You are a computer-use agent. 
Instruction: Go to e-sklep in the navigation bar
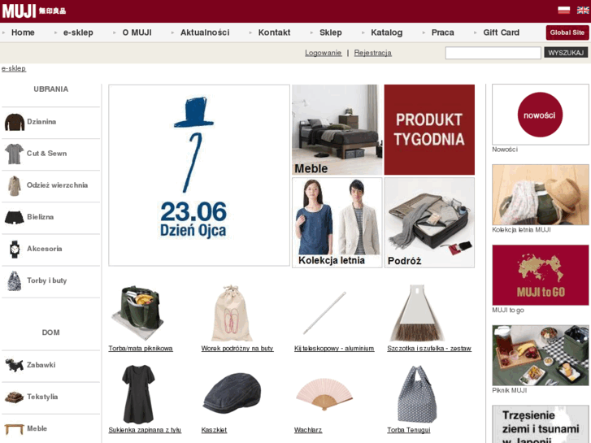click(78, 33)
